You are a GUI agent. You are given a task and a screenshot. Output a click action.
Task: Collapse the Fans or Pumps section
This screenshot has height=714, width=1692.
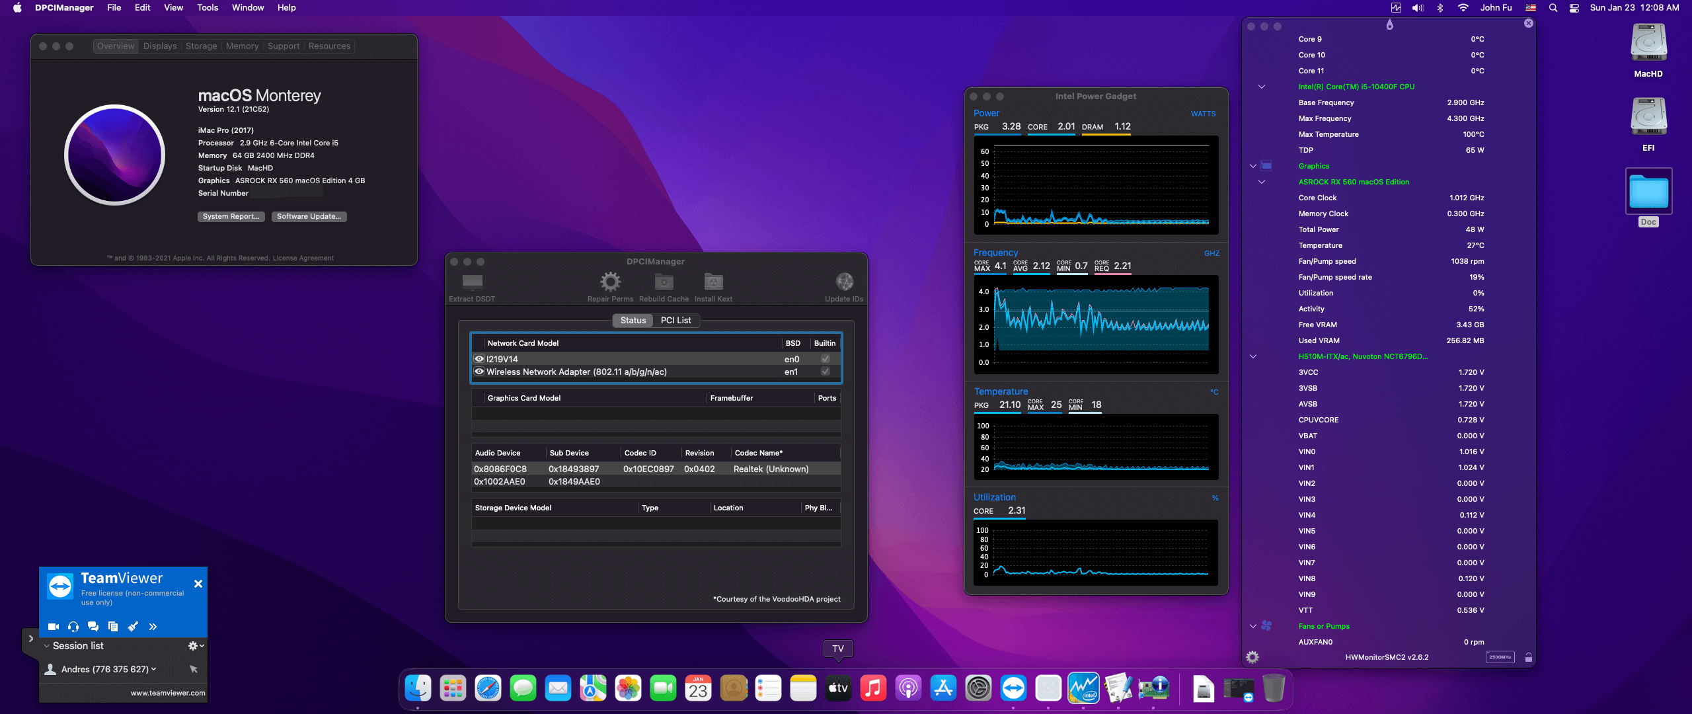click(1253, 626)
